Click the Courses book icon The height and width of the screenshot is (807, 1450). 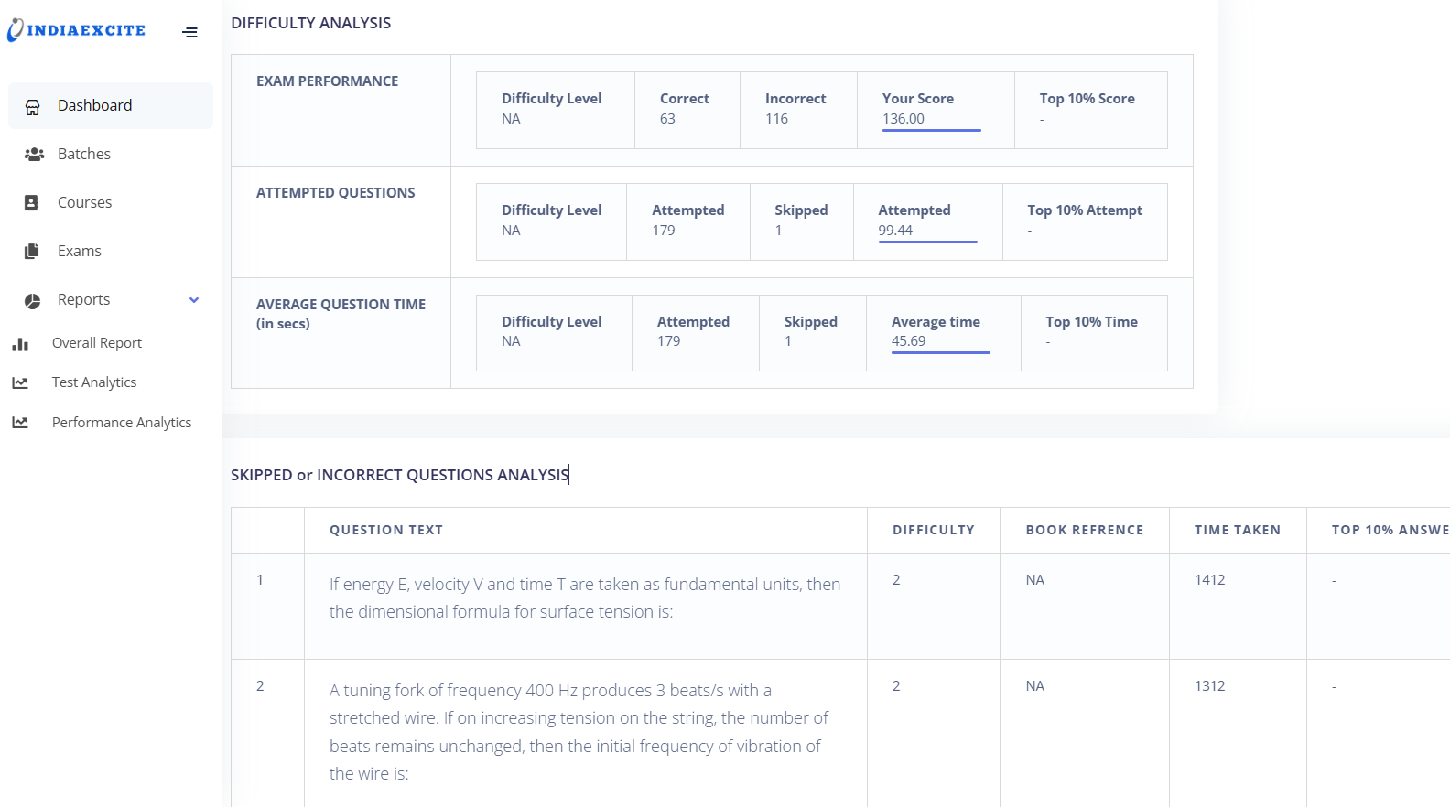coord(32,203)
